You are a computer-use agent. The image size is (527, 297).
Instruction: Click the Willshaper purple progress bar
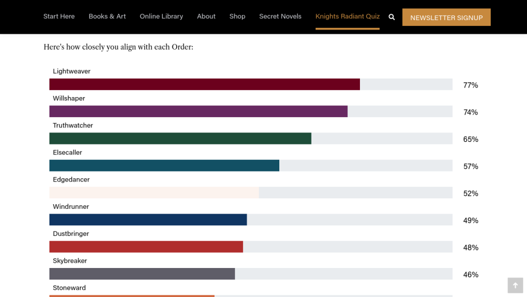pyautogui.click(x=198, y=111)
